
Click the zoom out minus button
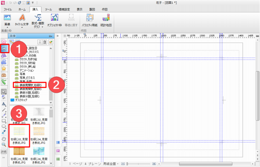coord(123,164)
